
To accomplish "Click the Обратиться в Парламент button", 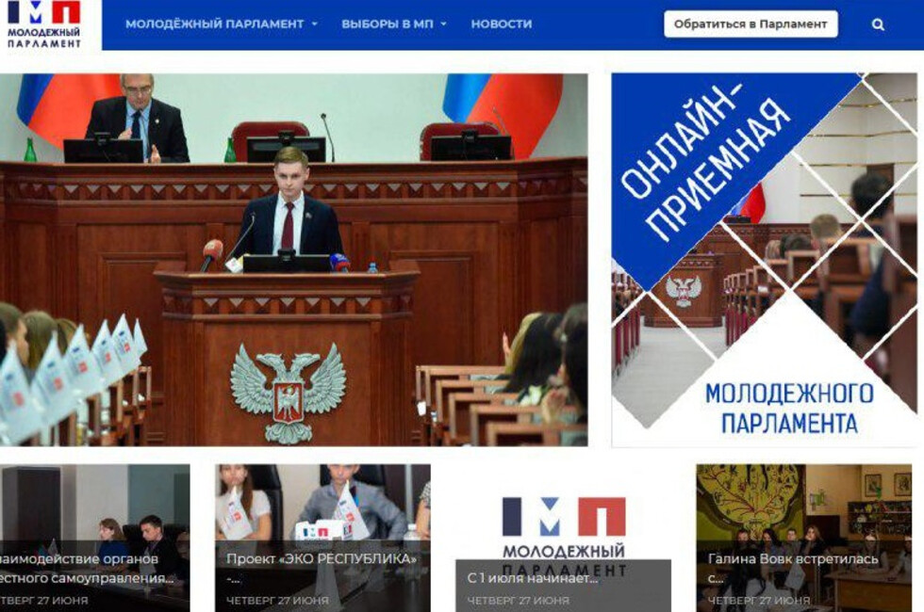I will tap(751, 24).
